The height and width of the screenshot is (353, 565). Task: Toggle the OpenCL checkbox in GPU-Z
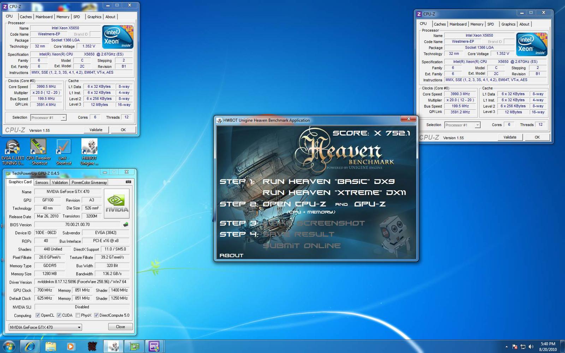click(x=38, y=315)
